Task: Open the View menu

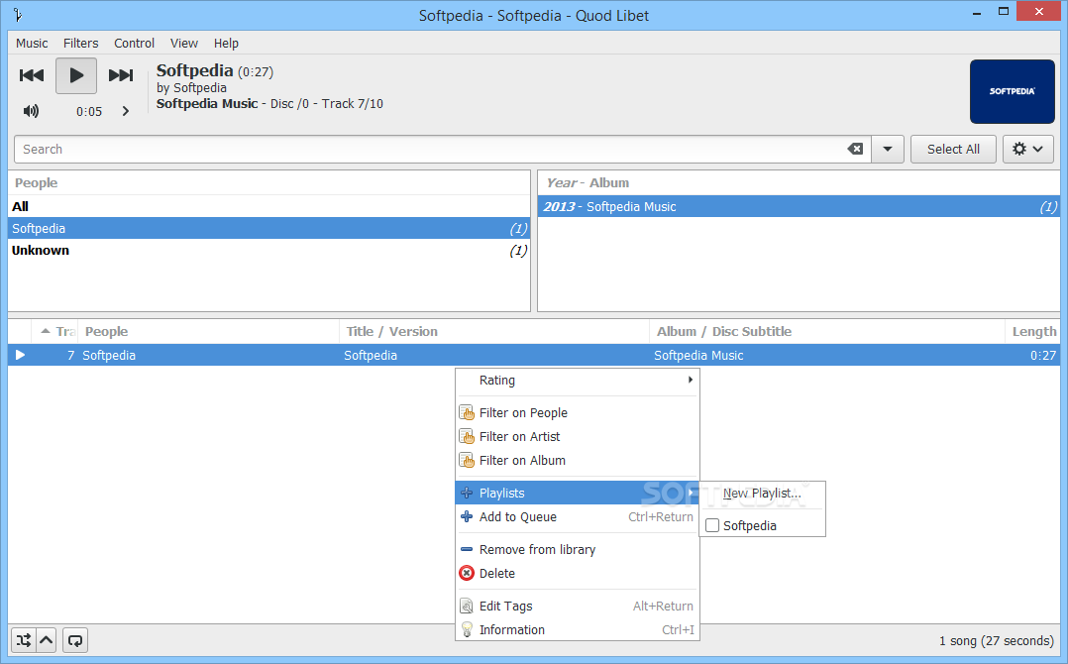Action: tap(184, 43)
